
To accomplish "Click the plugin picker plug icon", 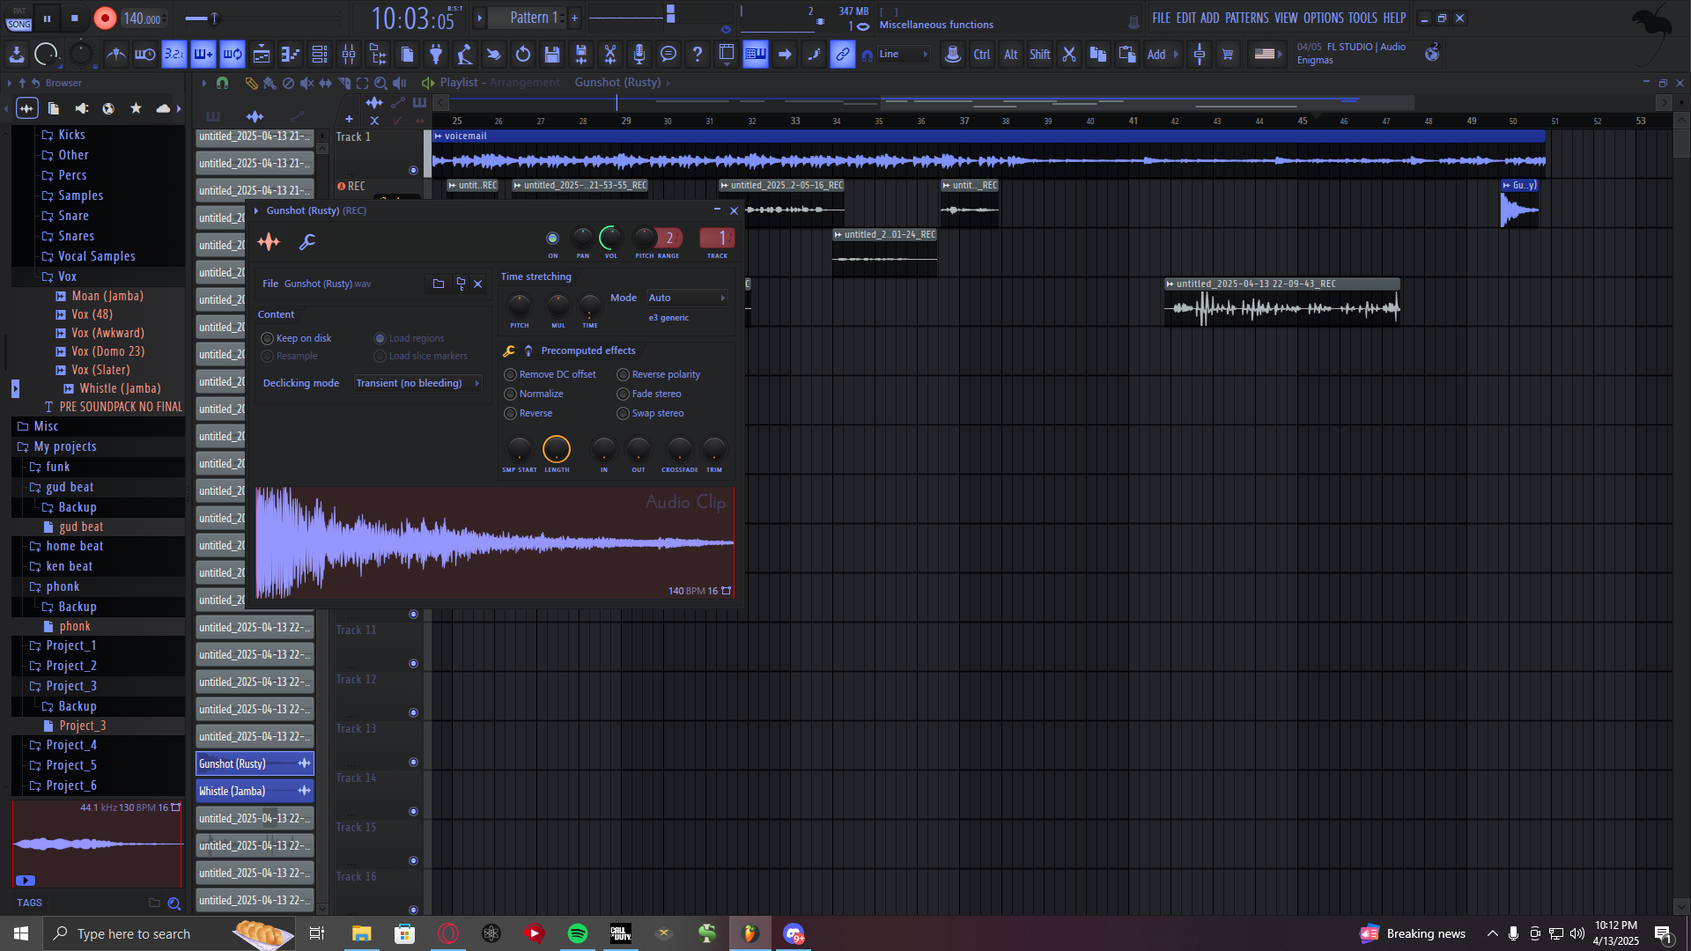I will tap(436, 55).
